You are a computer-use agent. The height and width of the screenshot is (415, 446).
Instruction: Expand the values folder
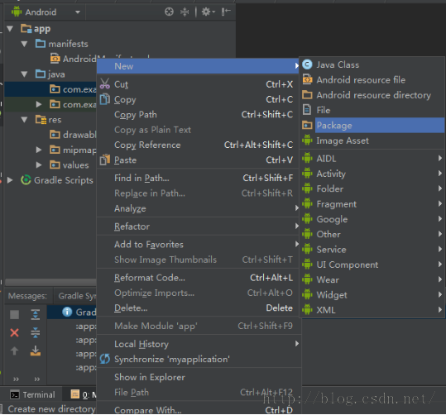coord(39,165)
